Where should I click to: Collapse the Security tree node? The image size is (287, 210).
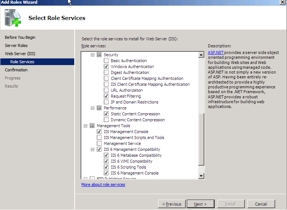(93, 55)
